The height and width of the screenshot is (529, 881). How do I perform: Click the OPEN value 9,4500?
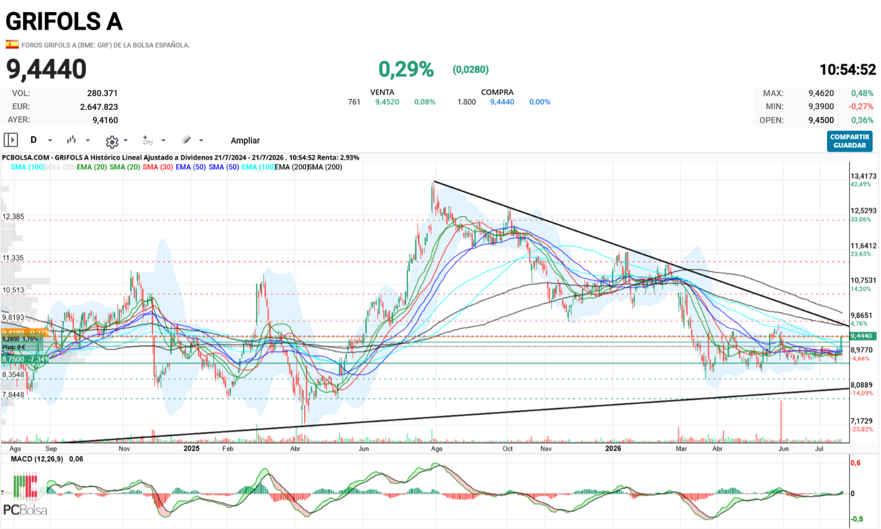click(821, 120)
